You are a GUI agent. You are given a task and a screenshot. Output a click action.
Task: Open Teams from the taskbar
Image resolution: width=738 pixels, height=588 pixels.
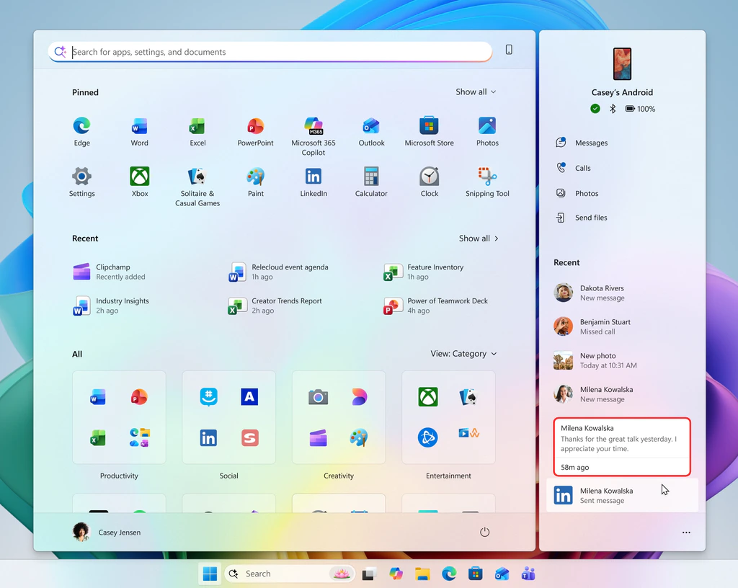(x=528, y=574)
